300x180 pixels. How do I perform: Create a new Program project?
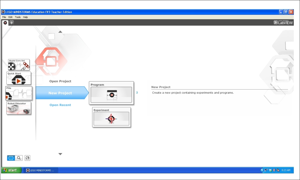[x=111, y=93]
